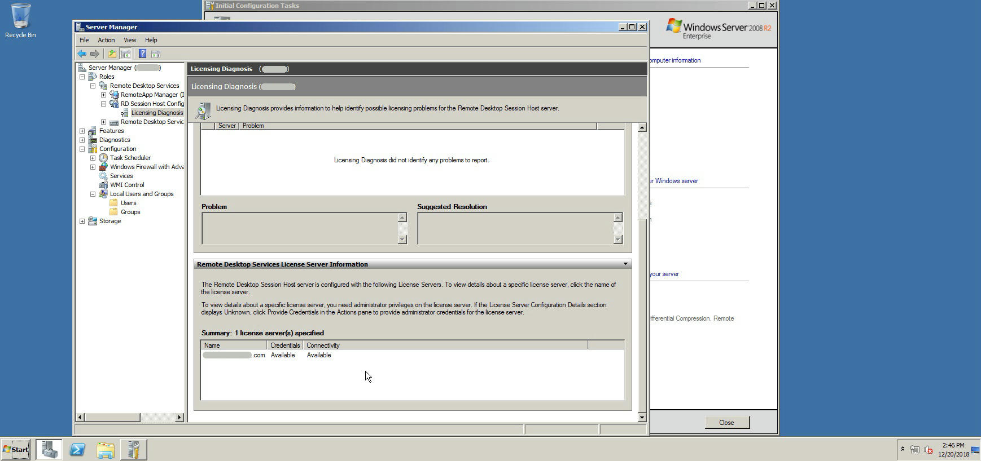Select the Users folder in the tree
981x461 pixels.
(x=128, y=203)
